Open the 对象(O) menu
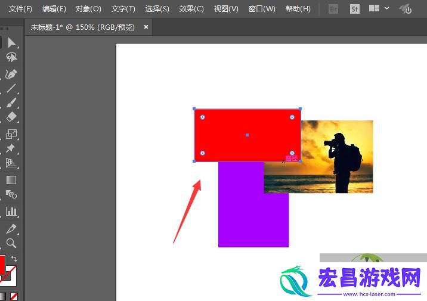The width and height of the screenshot is (427, 301). coord(88,9)
